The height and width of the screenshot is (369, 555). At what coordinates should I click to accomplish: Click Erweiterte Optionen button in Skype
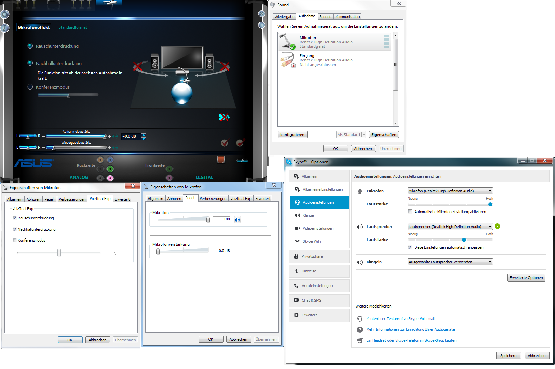(x=526, y=278)
